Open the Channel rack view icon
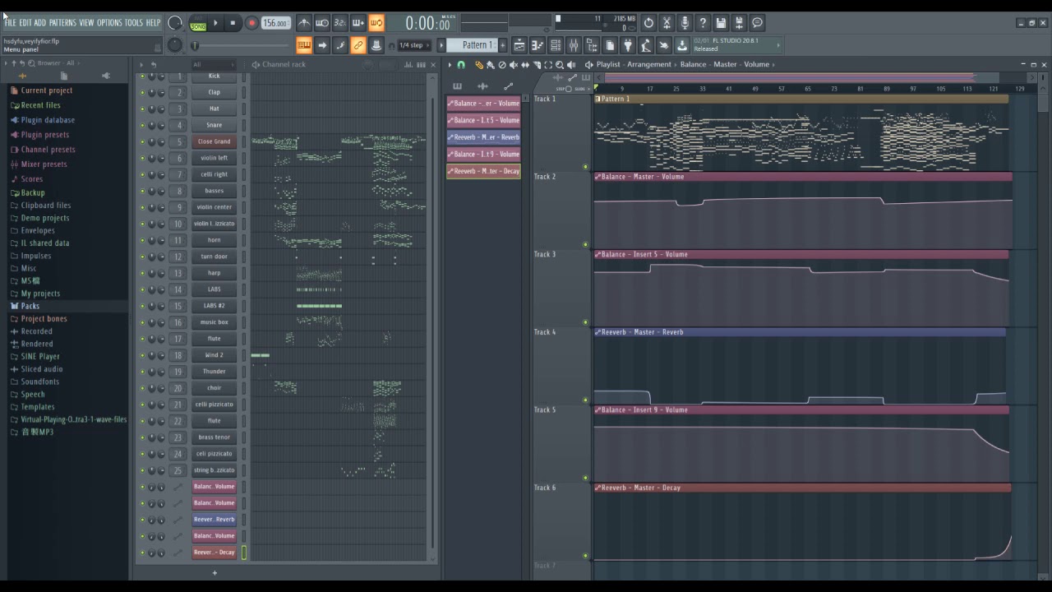The height and width of the screenshot is (592, 1052). click(556, 45)
